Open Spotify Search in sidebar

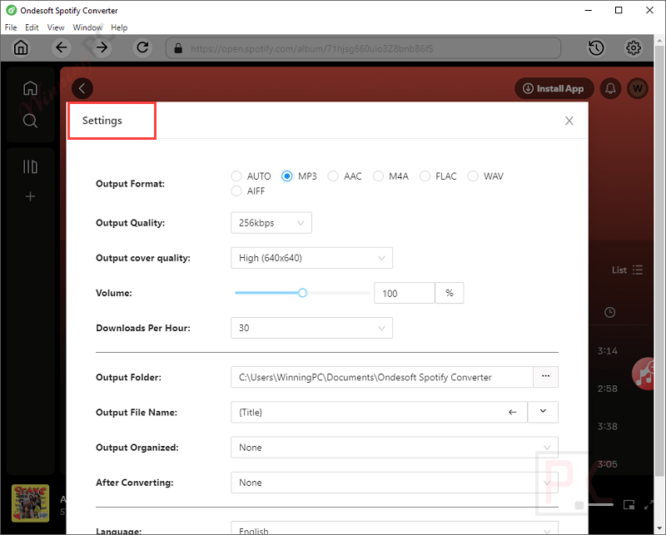point(30,121)
